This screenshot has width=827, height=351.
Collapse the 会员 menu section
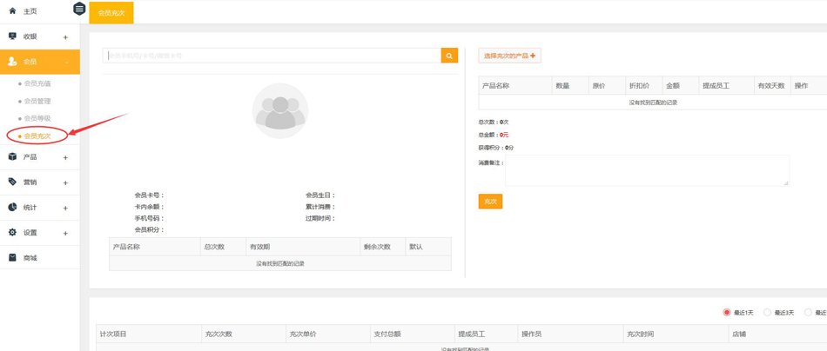pos(66,63)
